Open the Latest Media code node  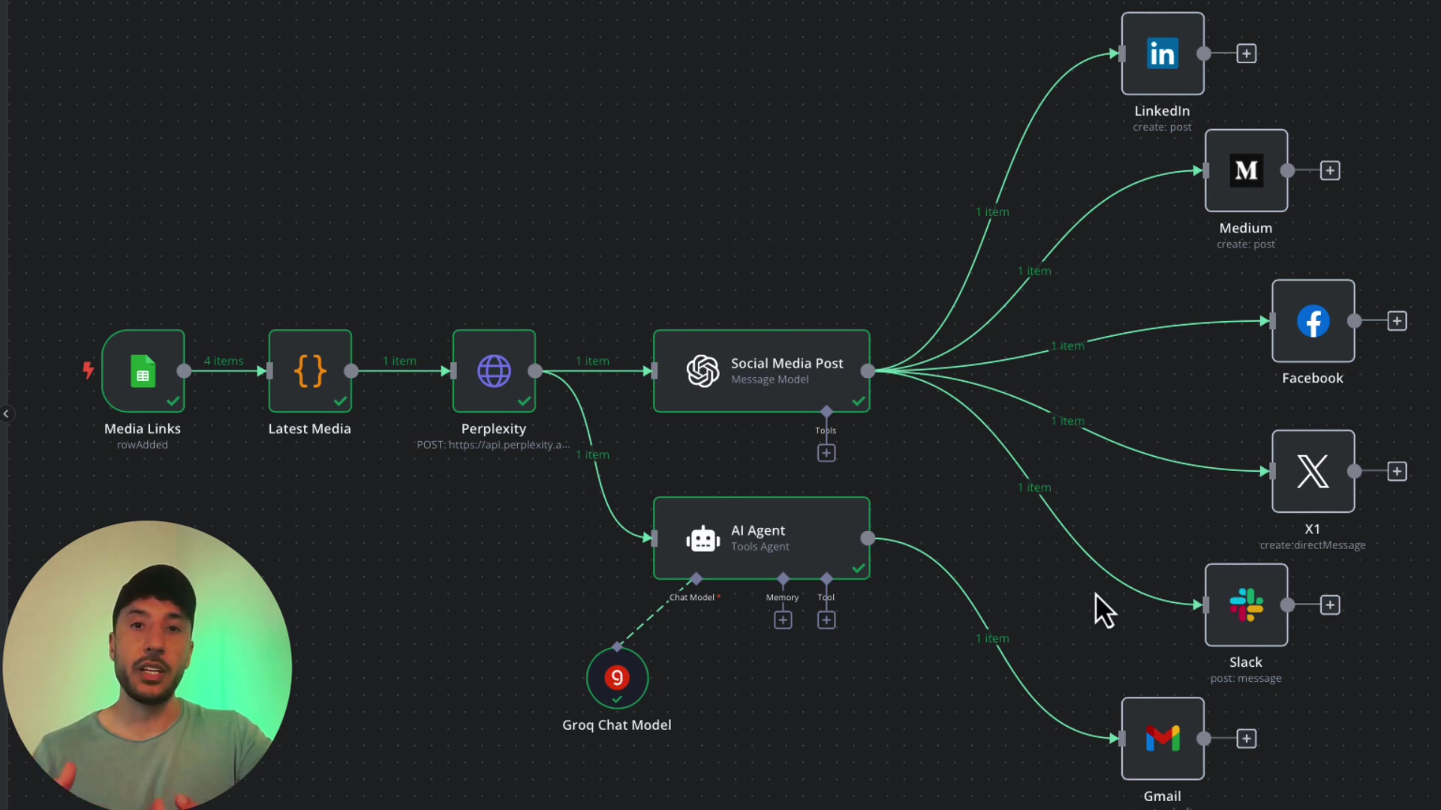pyautogui.click(x=310, y=370)
